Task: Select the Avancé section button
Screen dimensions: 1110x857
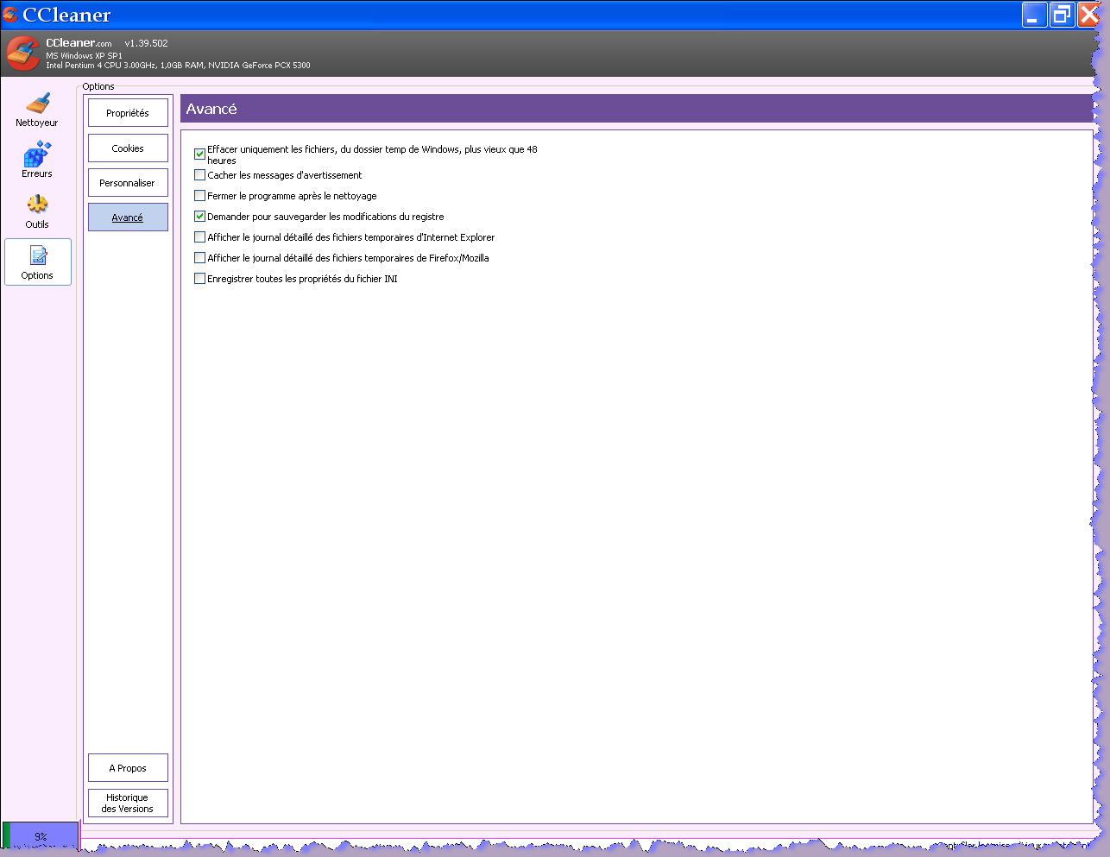Action: pyautogui.click(x=128, y=217)
